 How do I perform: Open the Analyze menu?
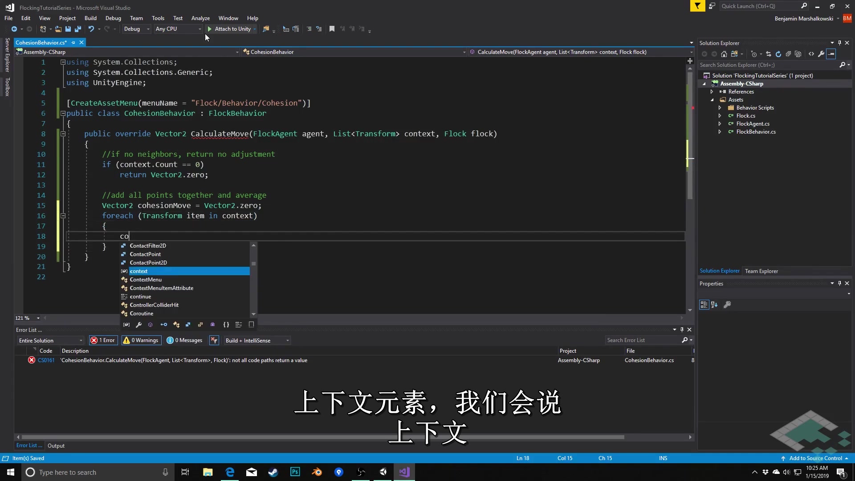click(x=200, y=18)
